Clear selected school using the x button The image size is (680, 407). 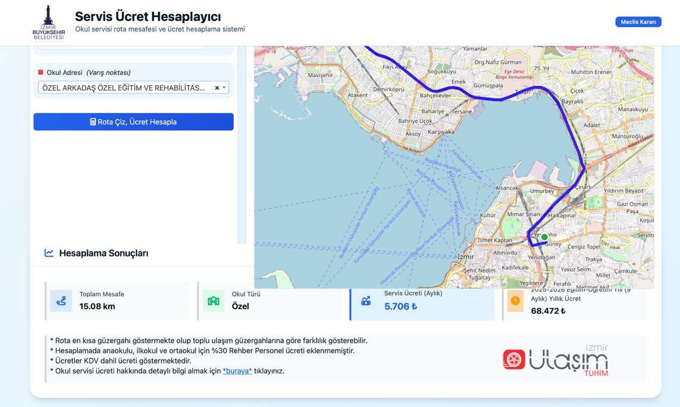[x=216, y=87]
